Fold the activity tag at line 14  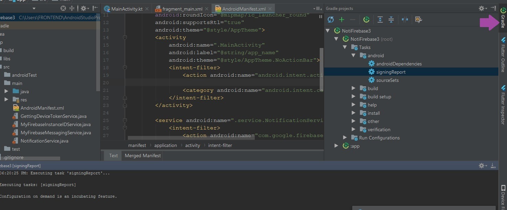[x=125, y=37]
